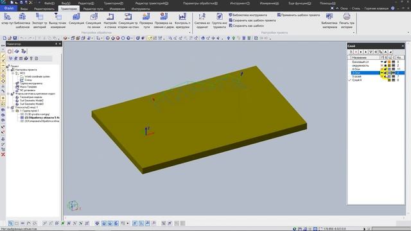Open Настройка станка
411x231 pixels.
click(110, 21)
